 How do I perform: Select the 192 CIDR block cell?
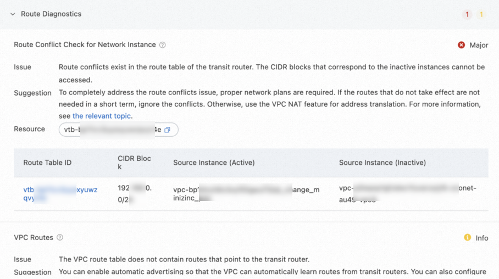point(135,194)
